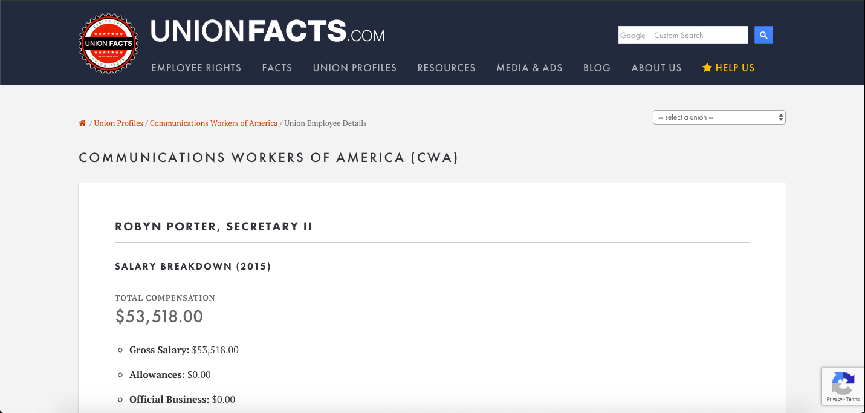Image resolution: width=865 pixels, height=413 pixels.
Task: Open the Facts menu item
Action: click(x=277, y=68)
